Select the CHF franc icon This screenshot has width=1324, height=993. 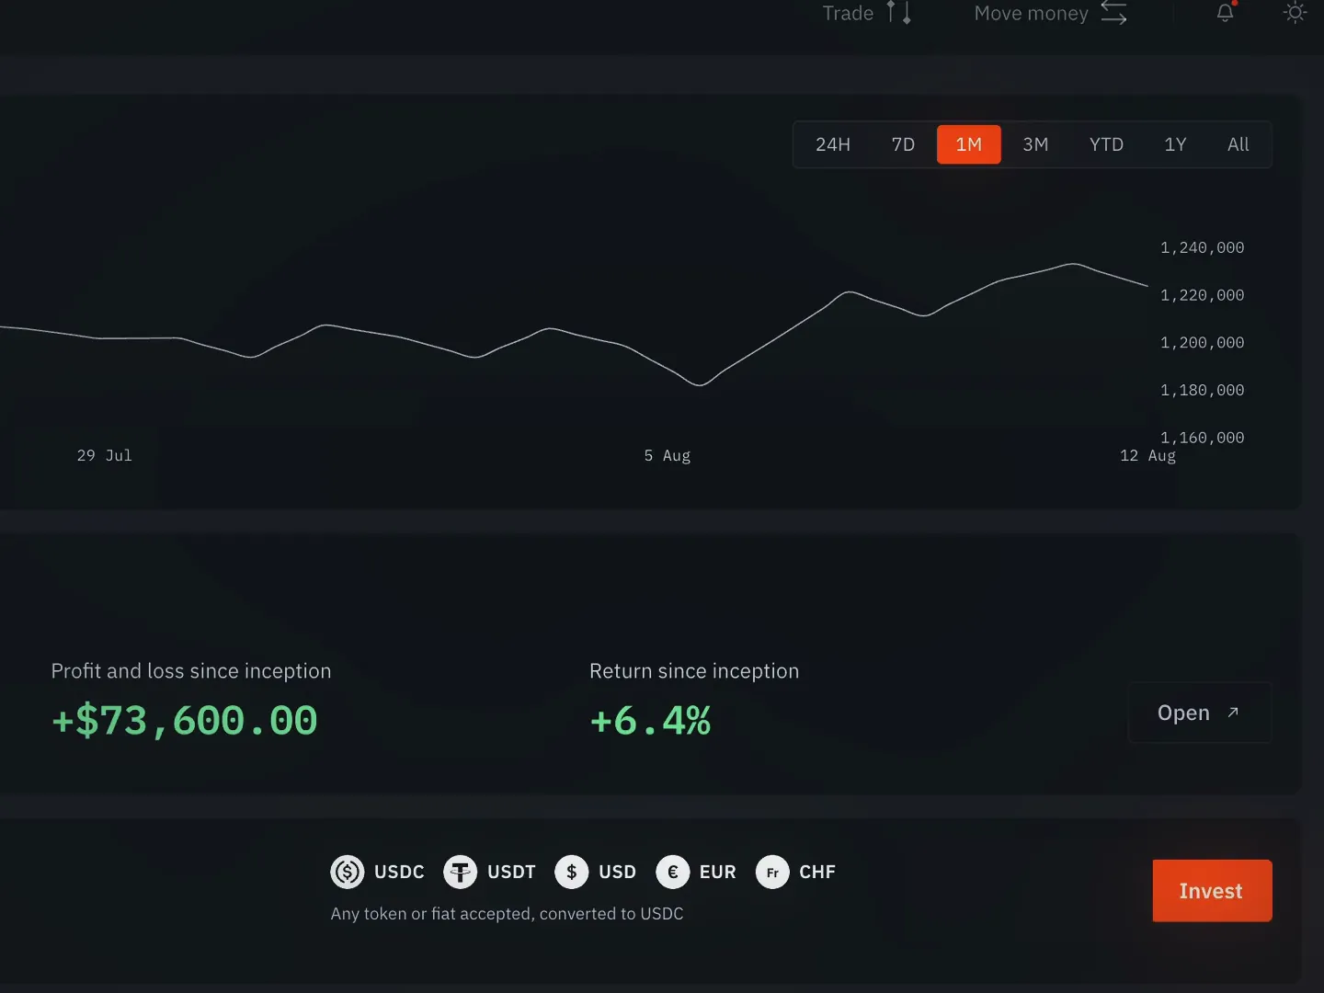[x=772, y=872]
